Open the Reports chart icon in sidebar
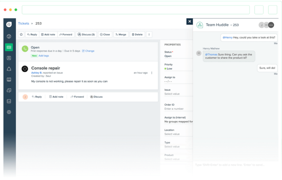Screen dimensions: 282x180 coord(9,101)
